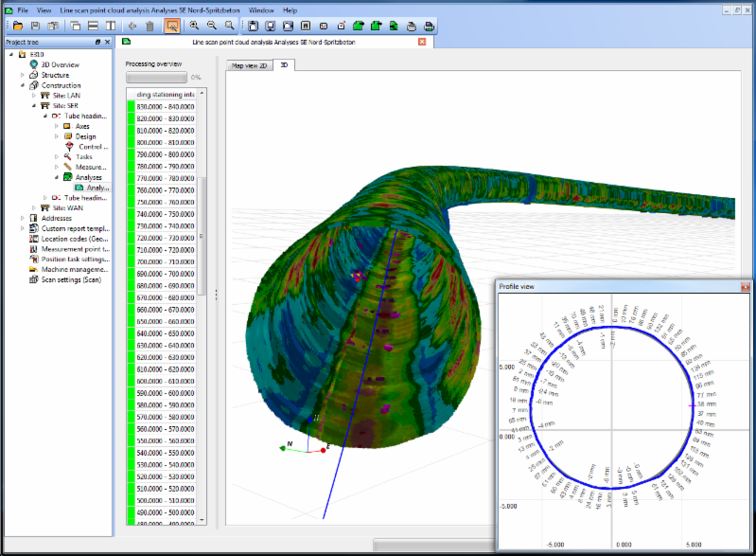Select the 770.0000 - 780.0000 stationing row
Image resolution: width=756 pixels, height=556 pixels.
click(x=166, y=178)
